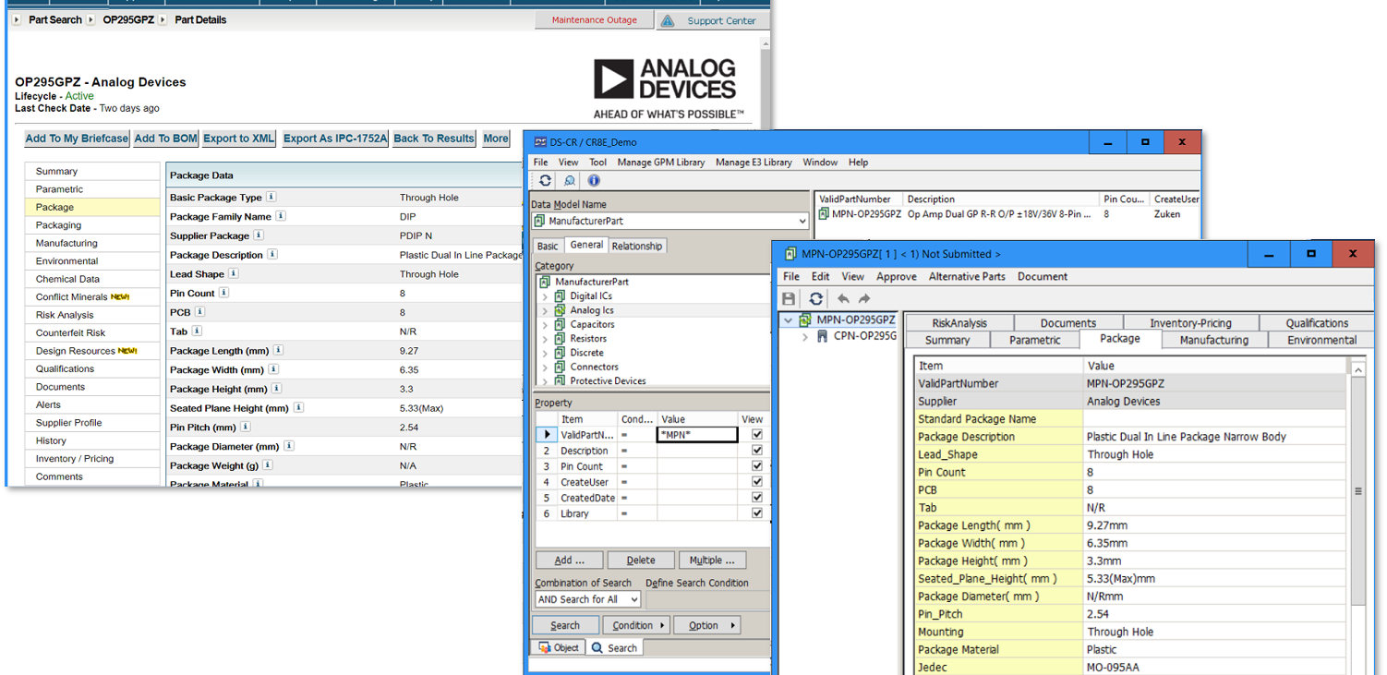1387x675 pixels.
Task: Click info icon beside Supplier Package
Action: (259, 235)
